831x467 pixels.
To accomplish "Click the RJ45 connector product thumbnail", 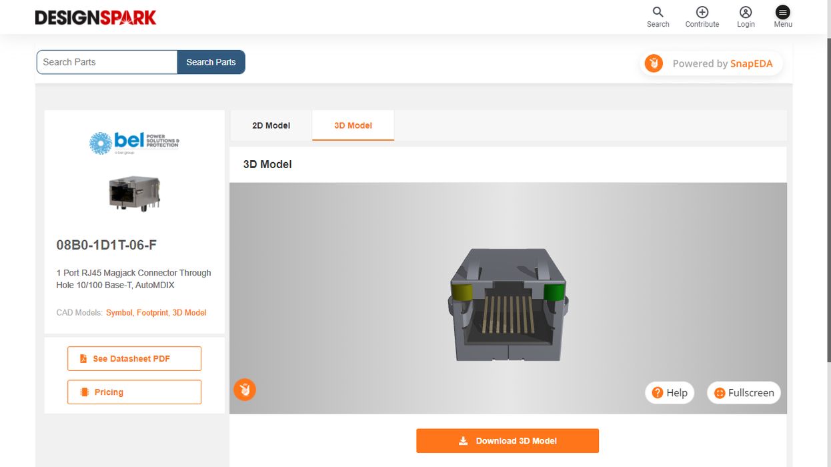I will pos(133,192).
